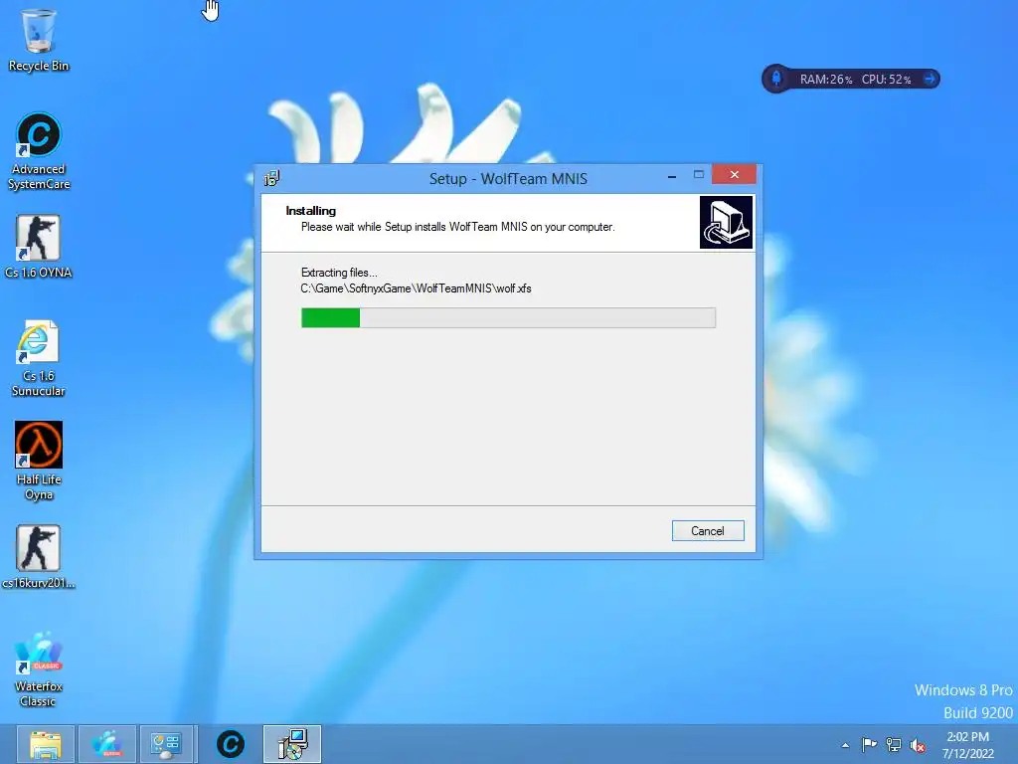
Task: Open Advanced SystemCare taskbar icon
Action: (231, 744)
